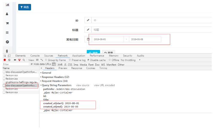Toggle the capture screenshots camera icon
This screenshot has height=130, width=215.
pos(15,60)
